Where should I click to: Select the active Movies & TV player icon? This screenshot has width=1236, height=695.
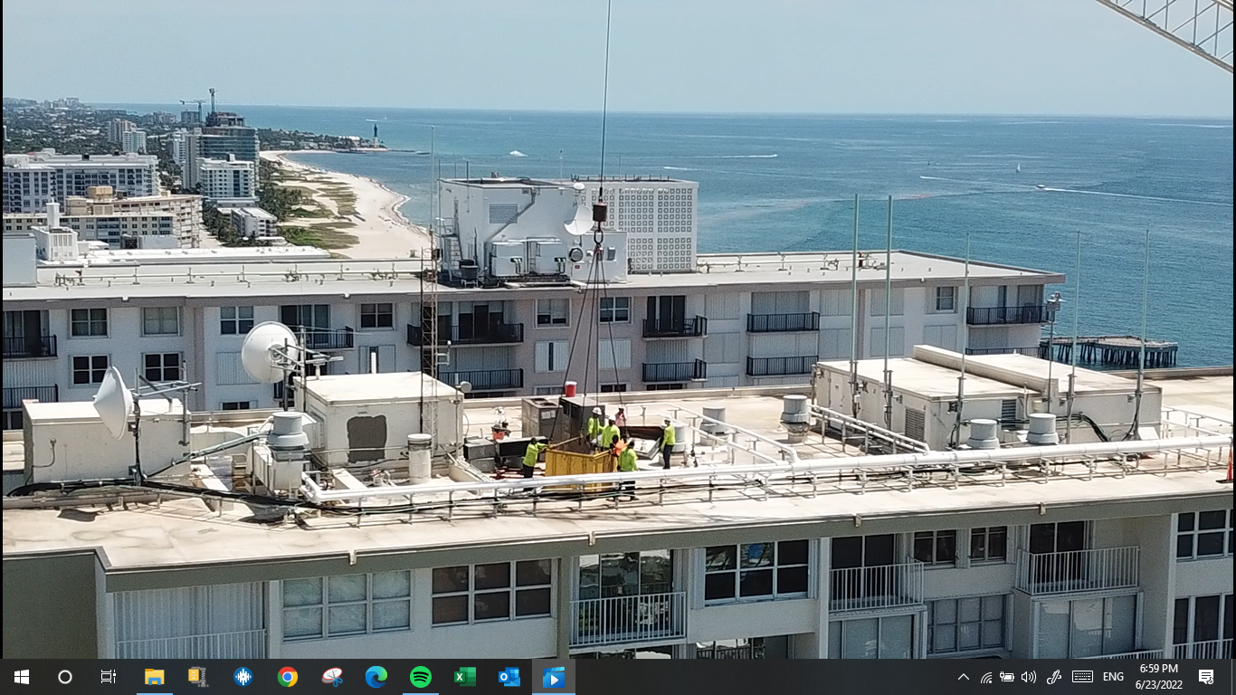[554, 677]
